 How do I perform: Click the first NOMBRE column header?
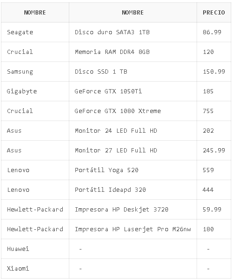click(x=35, y=13)
